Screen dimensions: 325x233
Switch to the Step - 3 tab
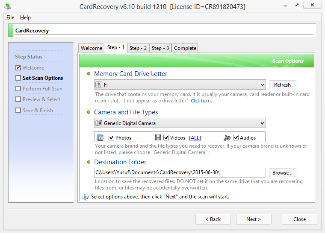[160, 48]
